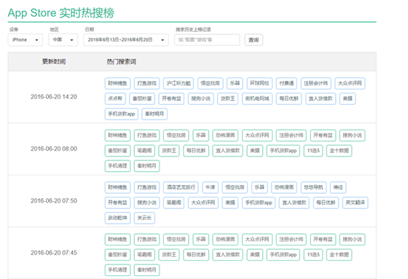
Task: Expand the 中国 region dropdown
Action: [63, 40]
